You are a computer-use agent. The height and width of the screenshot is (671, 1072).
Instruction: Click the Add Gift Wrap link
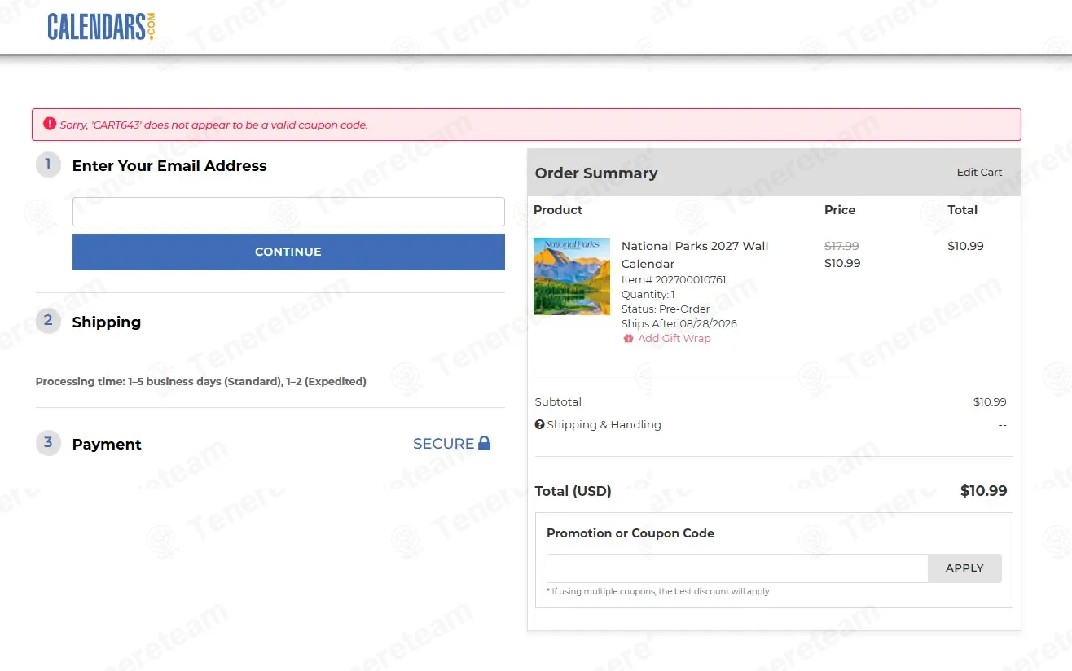coord(674,339)
